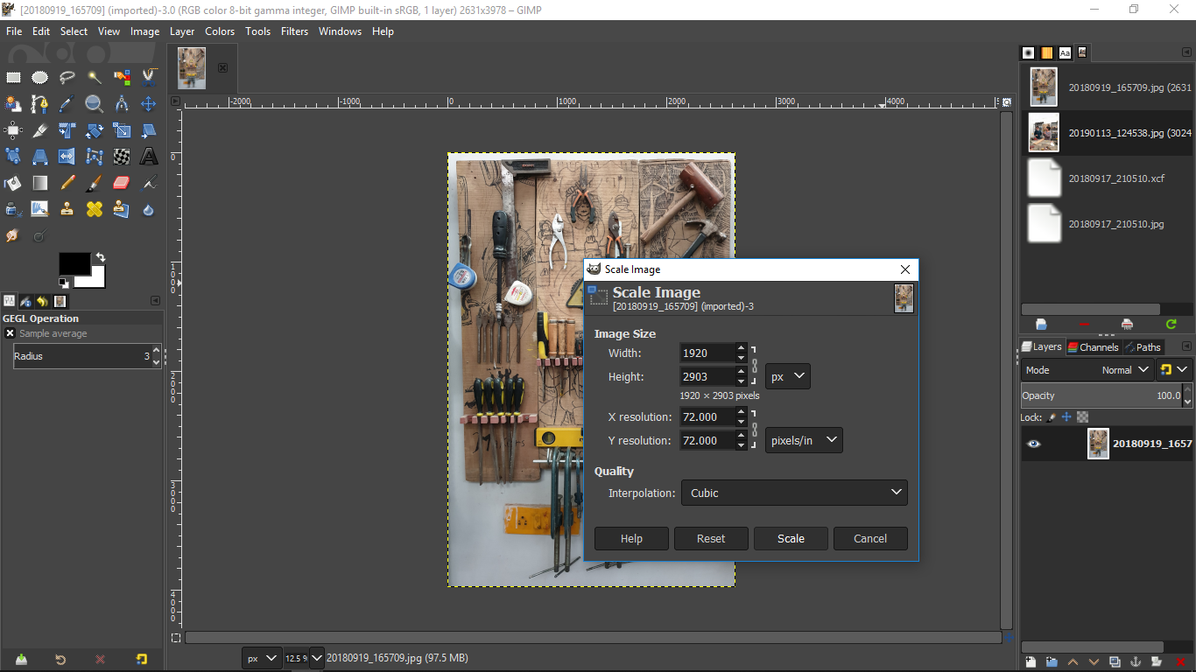Click the black foreground color swatch
Image resolution: width=1196 pixels, height=672 pixels.
pos(73,262)
